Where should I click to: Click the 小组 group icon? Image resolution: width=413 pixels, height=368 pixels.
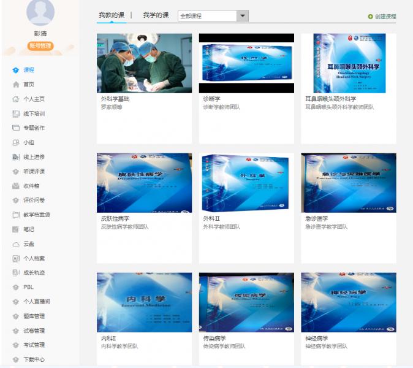point(16,142)
